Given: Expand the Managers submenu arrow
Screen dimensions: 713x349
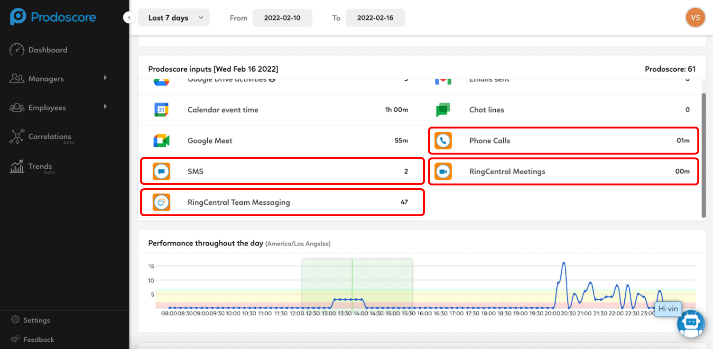Looking at the screenshot, I should coord(105,78).
